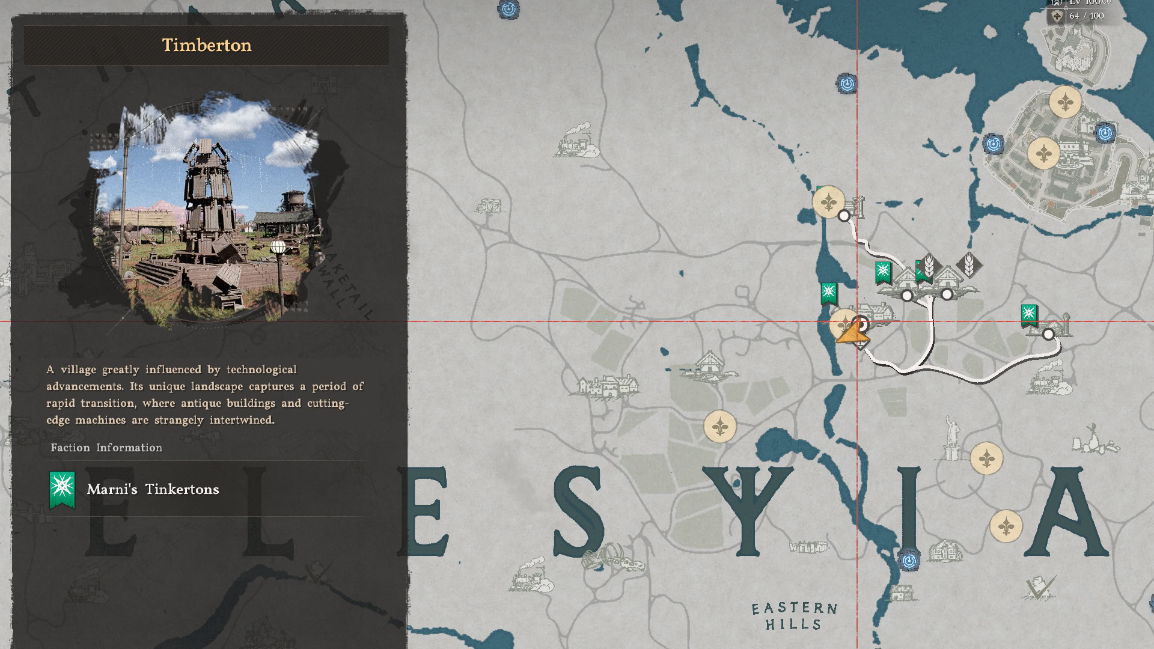Click village houses cluster icon west of farmhouse

pyautogui.click(x=608, y=386)
